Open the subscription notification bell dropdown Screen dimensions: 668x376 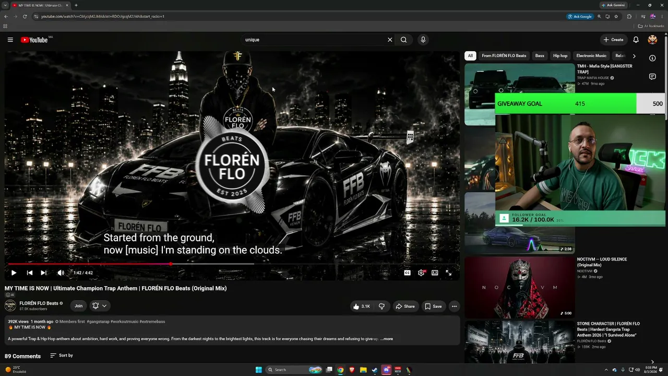coord(99,306)
